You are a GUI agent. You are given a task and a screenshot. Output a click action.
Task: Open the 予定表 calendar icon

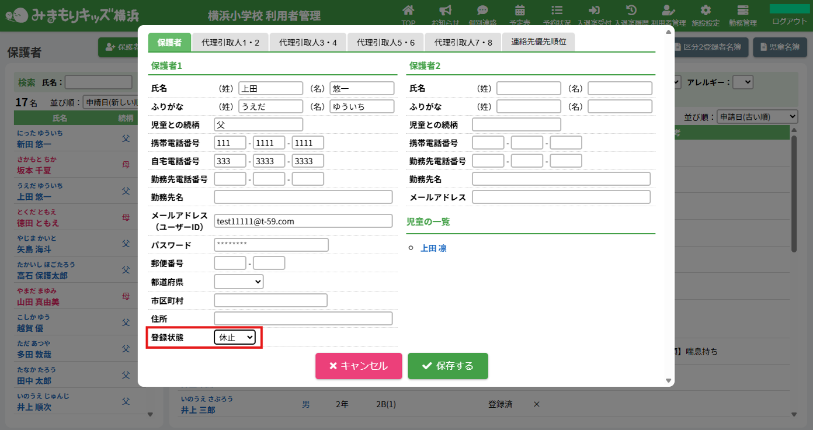point(519,11)
